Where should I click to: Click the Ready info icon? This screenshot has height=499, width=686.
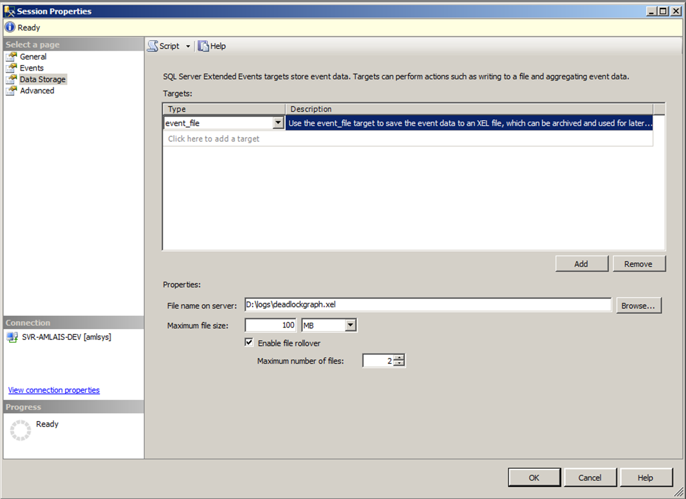click(x=10, y=27)
